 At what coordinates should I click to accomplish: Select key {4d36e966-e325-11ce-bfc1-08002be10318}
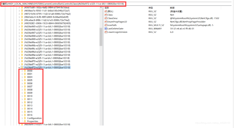[x=47, y=29]
